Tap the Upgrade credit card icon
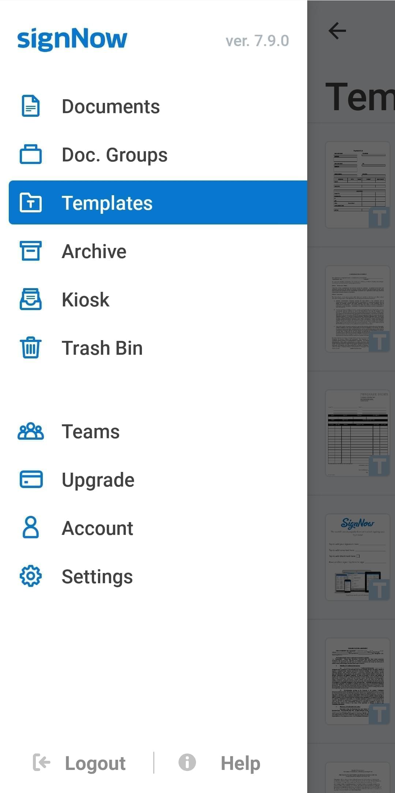This screenshot has height=793, width=395. (x=31, y=480)
